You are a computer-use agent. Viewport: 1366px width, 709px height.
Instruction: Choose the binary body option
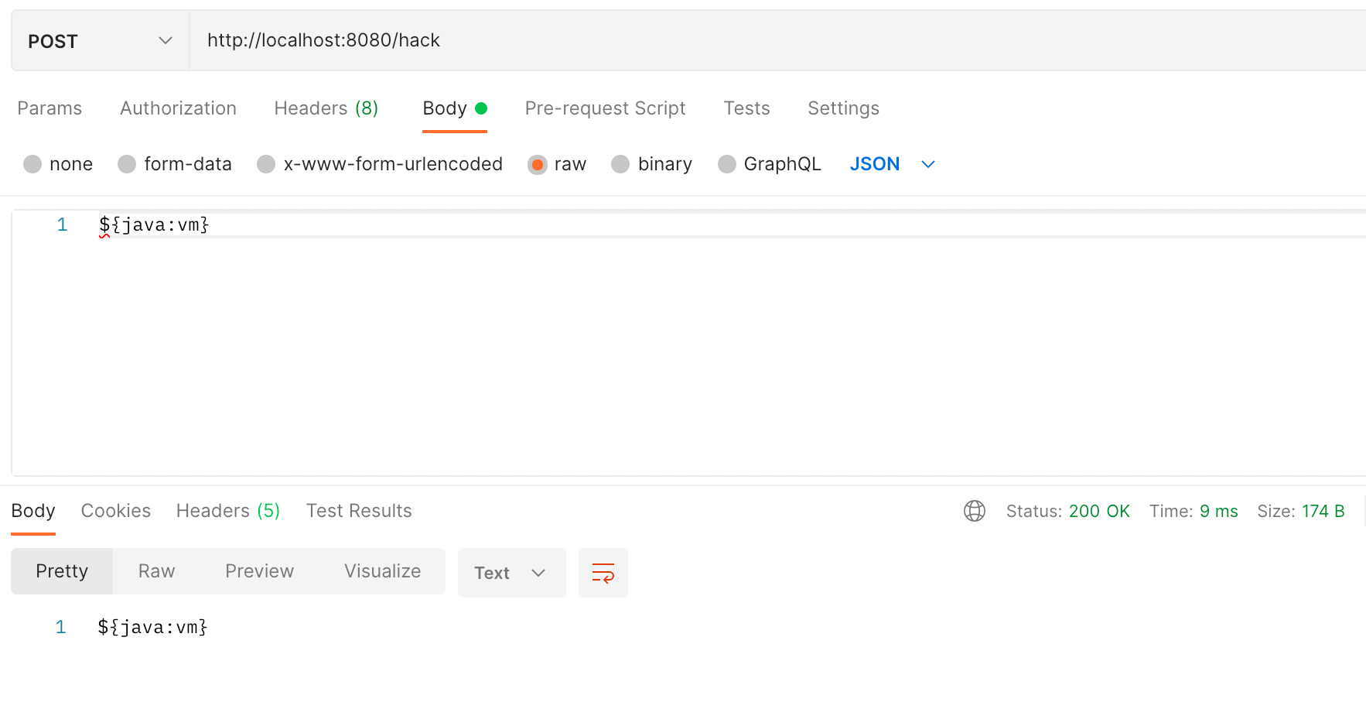coord(620,164)
